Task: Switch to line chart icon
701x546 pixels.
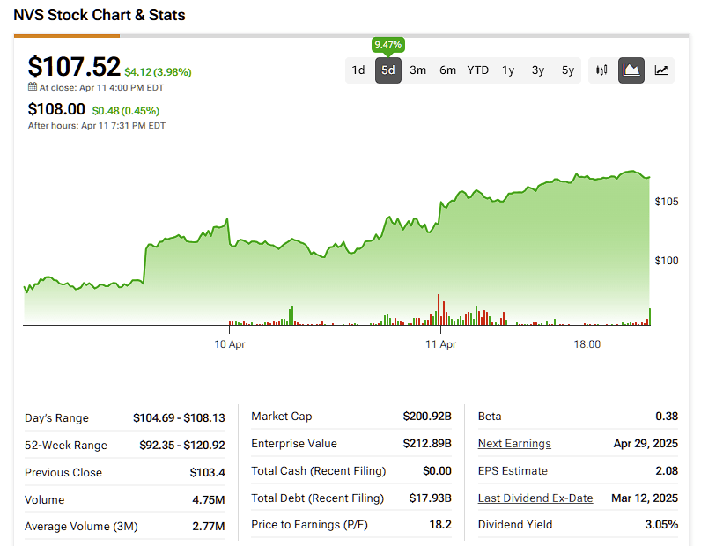Action: 661,70
